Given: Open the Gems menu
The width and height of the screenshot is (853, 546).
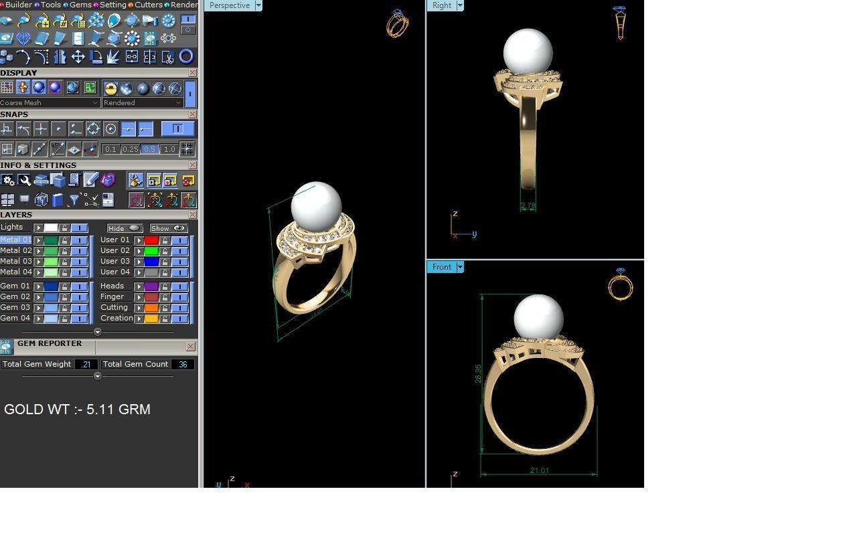Looking at the screenshot, I should click(80, 5).
